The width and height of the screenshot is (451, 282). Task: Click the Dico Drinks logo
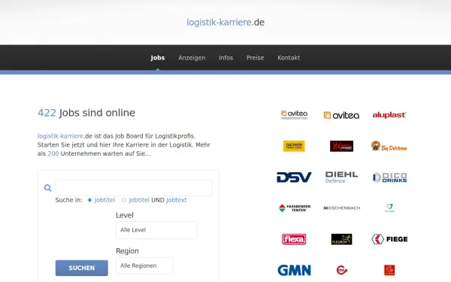(x=389, y=177)
